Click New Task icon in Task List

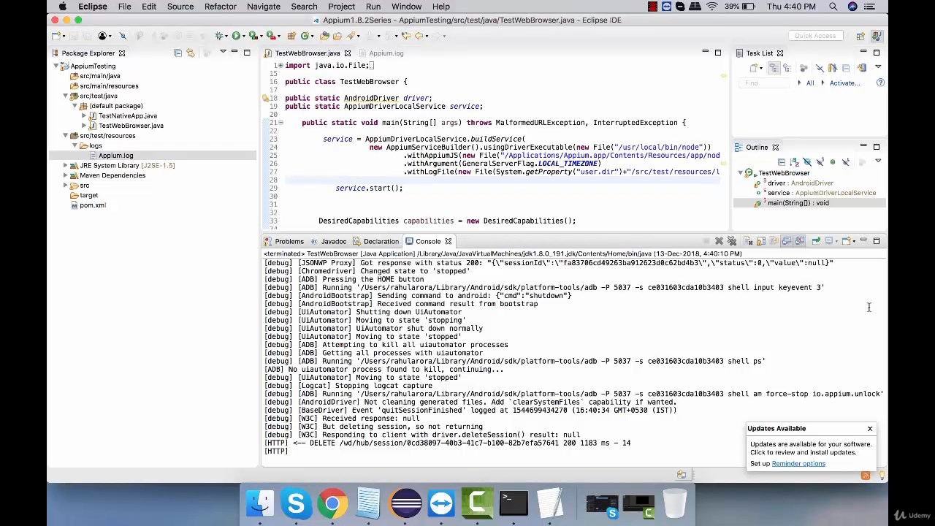[754, 68]
